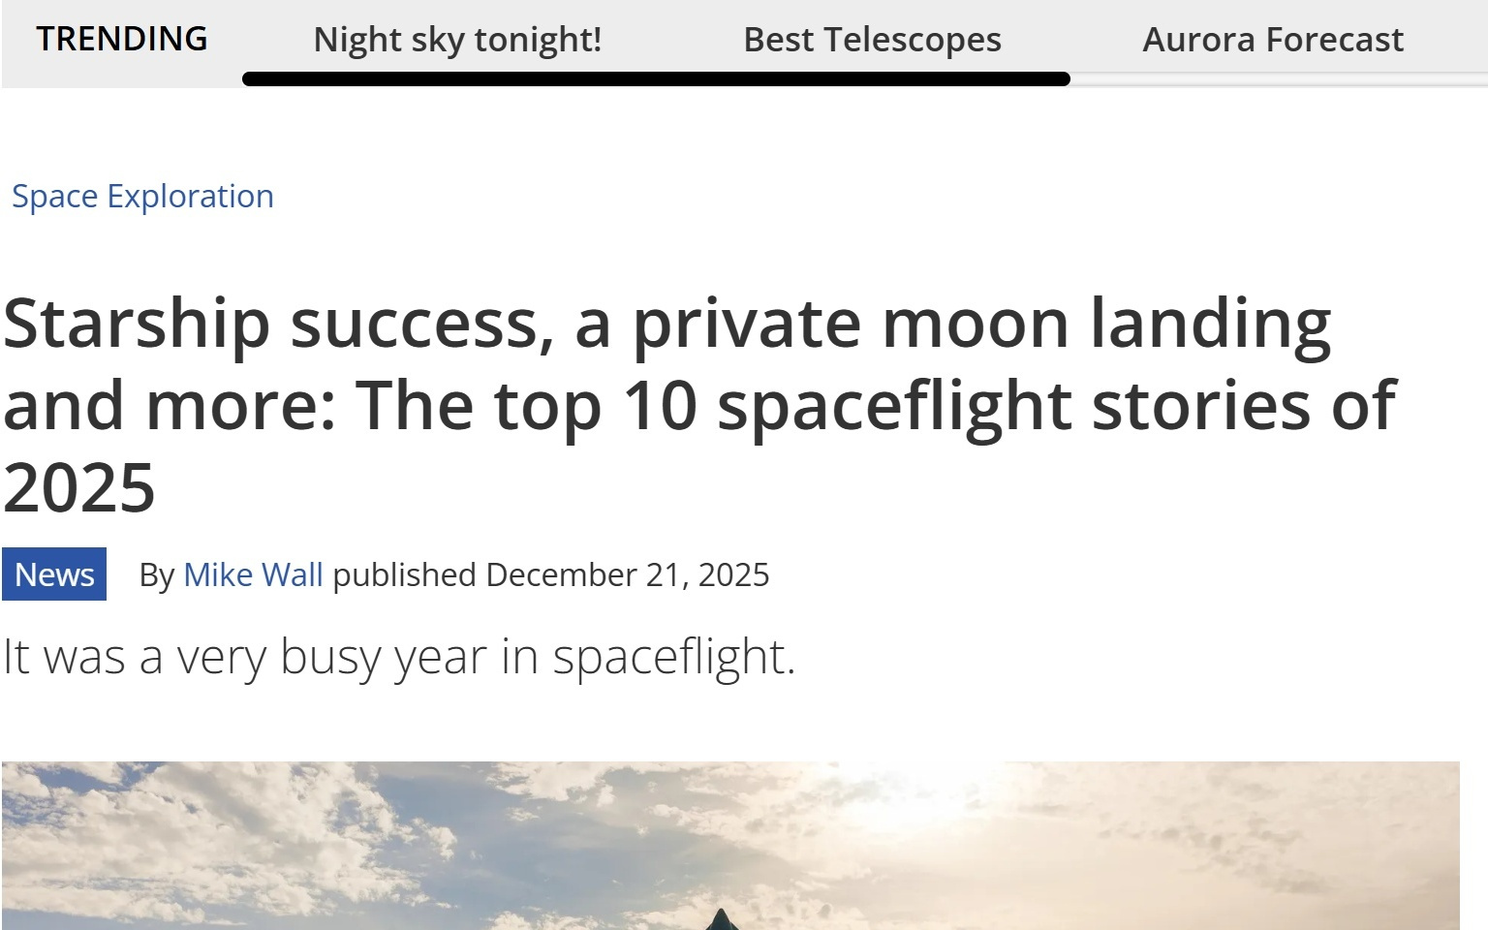Image resolution: width=1488 pixels, height=930 pixels.
Task: Select the Space Exploration category
Action: (x=143, y=196)
